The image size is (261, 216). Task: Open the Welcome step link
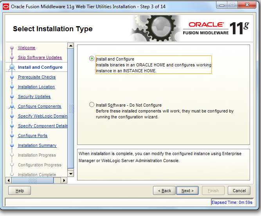pyautogui.click(x=27, y=48)
